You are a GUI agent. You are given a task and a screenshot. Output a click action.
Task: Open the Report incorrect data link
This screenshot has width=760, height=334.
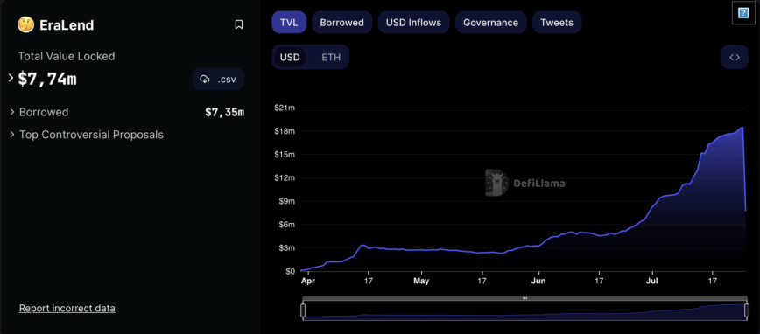click(67, 308)
